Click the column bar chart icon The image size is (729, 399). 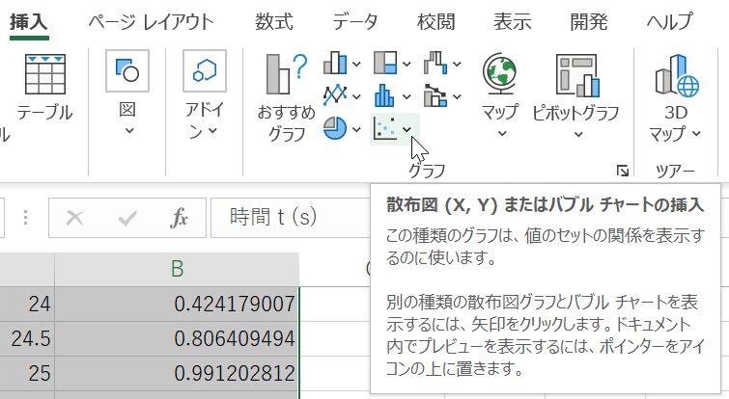click(x=335, y=63)
